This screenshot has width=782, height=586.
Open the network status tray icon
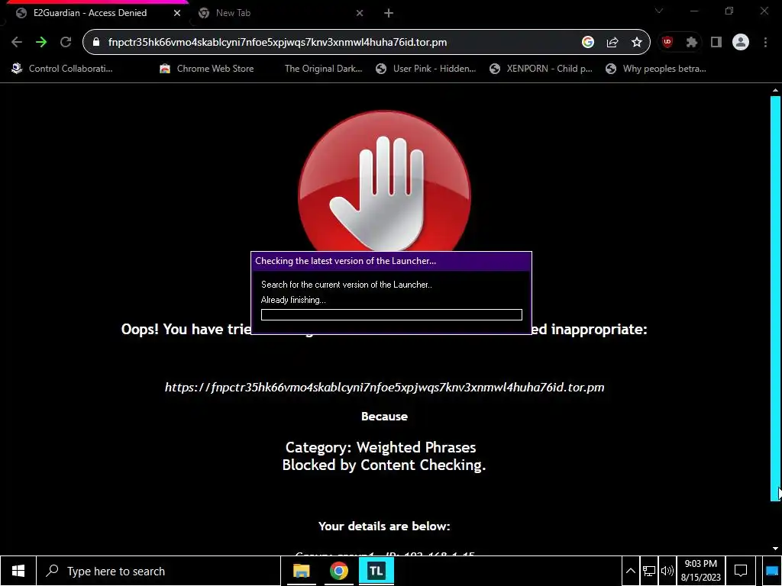coord(649,571)
